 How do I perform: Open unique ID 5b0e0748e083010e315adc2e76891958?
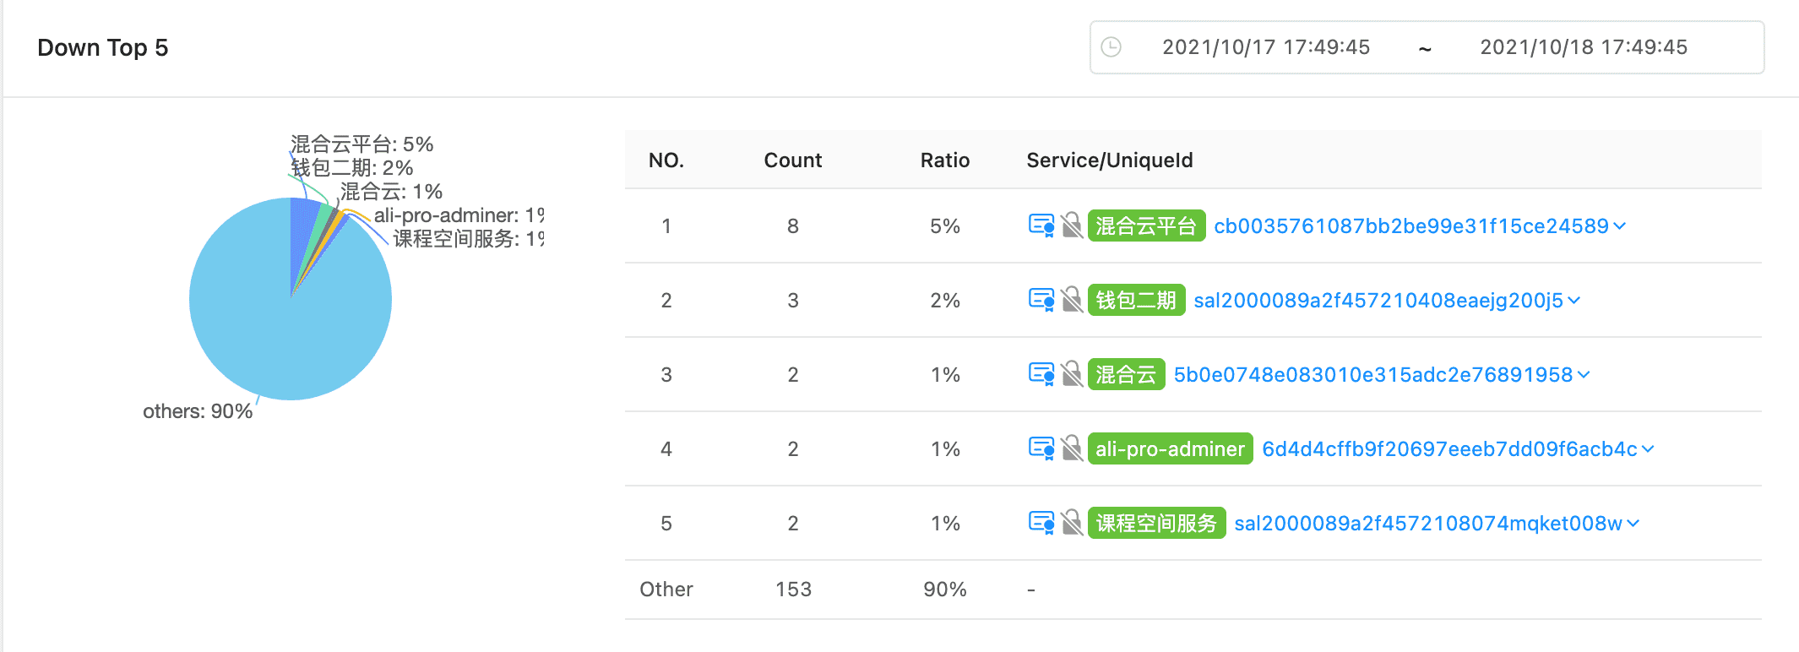[x=1373, y=375]
